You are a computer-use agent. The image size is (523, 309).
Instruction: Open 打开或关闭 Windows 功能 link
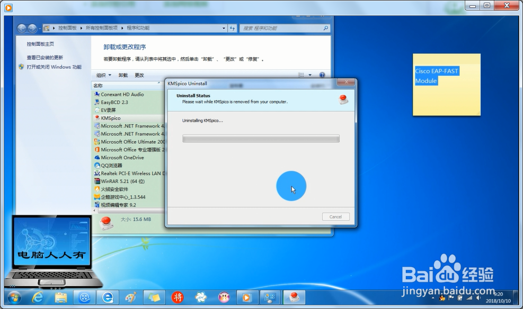54,67
